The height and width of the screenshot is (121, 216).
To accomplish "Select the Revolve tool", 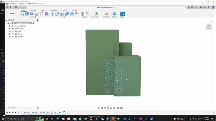I will [32, 14].
